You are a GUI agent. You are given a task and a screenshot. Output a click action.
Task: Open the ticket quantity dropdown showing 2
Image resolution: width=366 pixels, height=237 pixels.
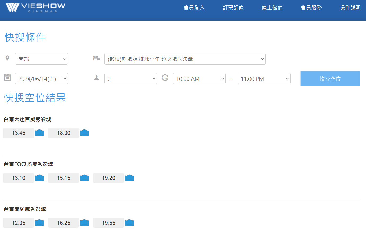(x=131, y=79)
